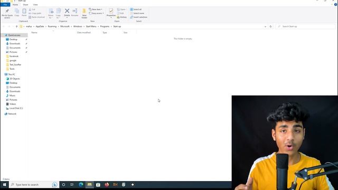Select Quick access in navigation pane

point(14,35)
